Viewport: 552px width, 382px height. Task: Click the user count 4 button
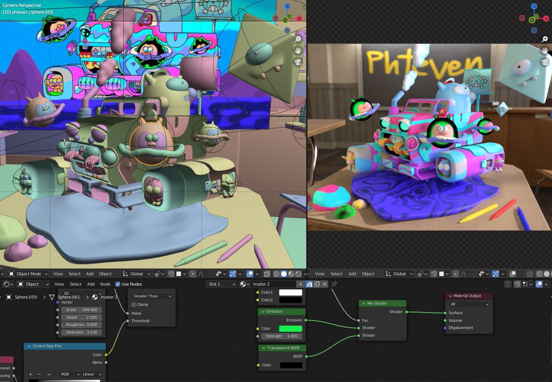(x=300, y=284)
